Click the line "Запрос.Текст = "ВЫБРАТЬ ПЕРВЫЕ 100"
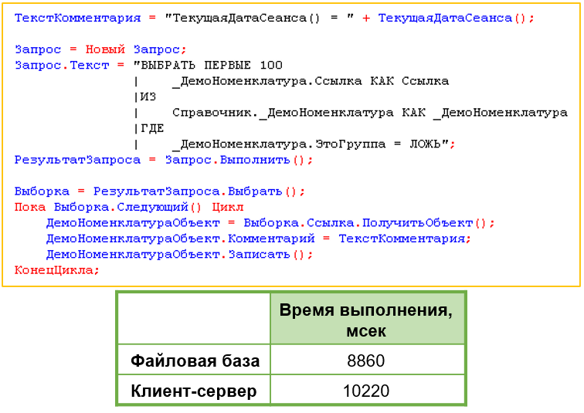The height and width of the screenshot is (413, 584). click(148, 65)
